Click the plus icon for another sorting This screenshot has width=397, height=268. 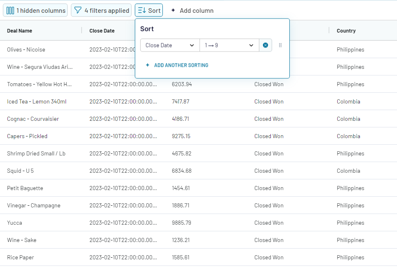(x=148, y=65)
